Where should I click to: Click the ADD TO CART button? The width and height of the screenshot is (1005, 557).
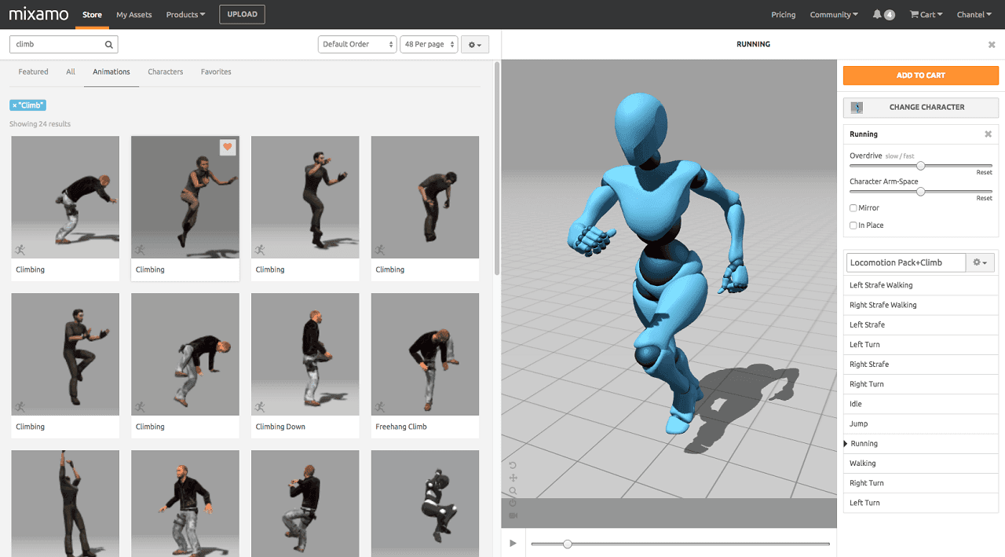920,75
